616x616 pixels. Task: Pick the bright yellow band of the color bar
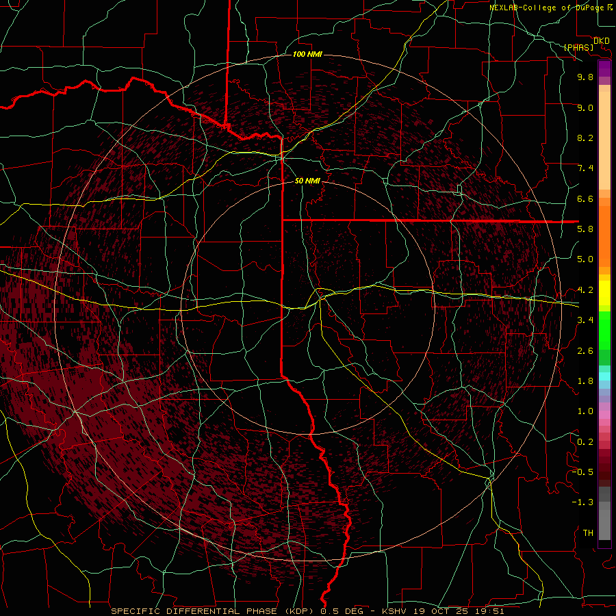pos(604,293)
